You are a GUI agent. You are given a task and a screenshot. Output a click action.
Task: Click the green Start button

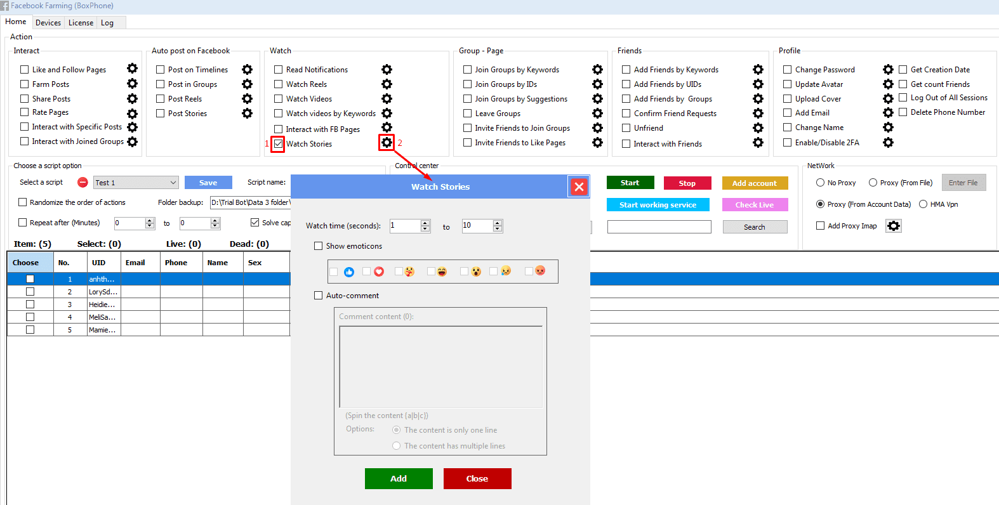point(630,183)
